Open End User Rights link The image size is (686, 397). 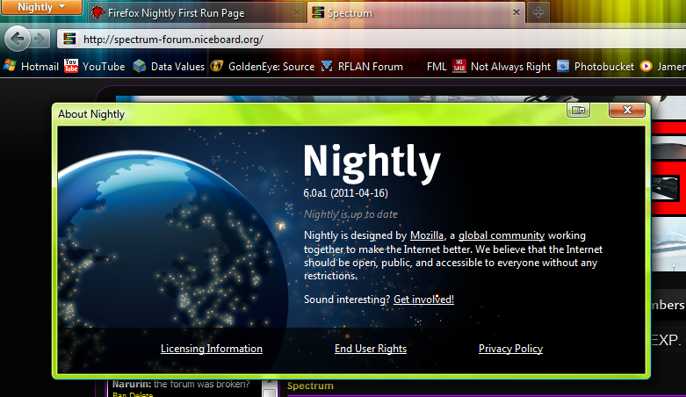click(x=371, y=349)
